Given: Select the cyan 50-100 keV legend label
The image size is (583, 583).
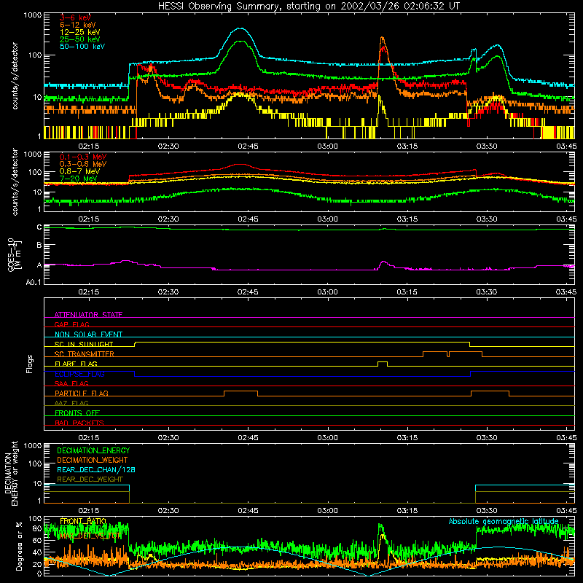Looking at the screenshot, I should point(82,47).
